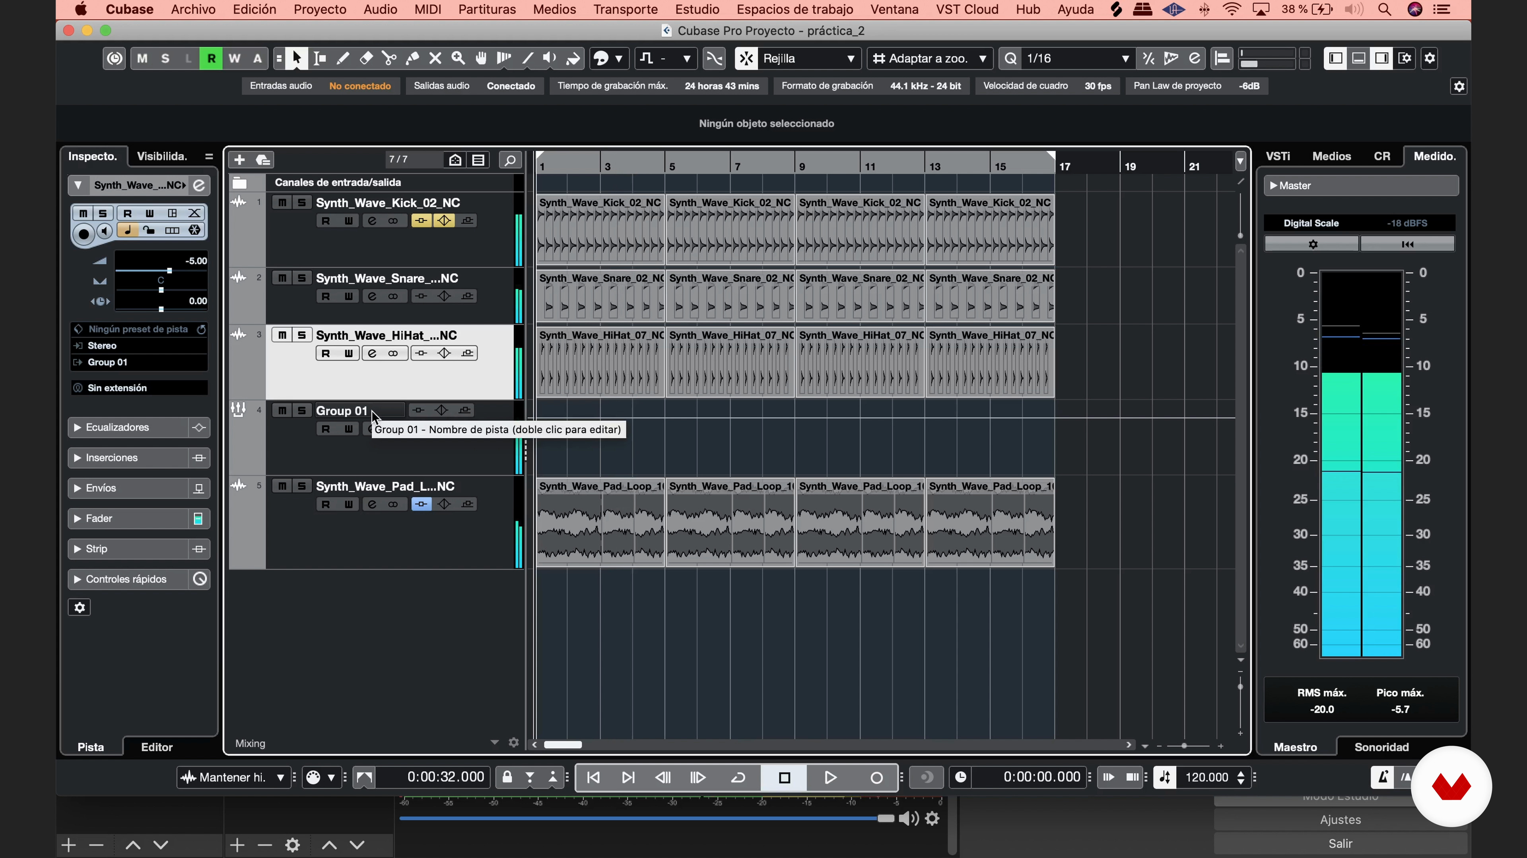Image resolution: width=1527 pixels, height=858 pixels.
Task: Click the Spotlight search icon in menu bar
Action: point(1384,10)
